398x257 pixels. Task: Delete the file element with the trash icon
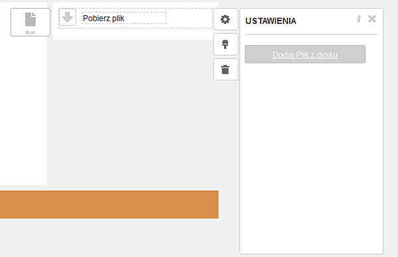pyautogui.click(x=226, y=70)
